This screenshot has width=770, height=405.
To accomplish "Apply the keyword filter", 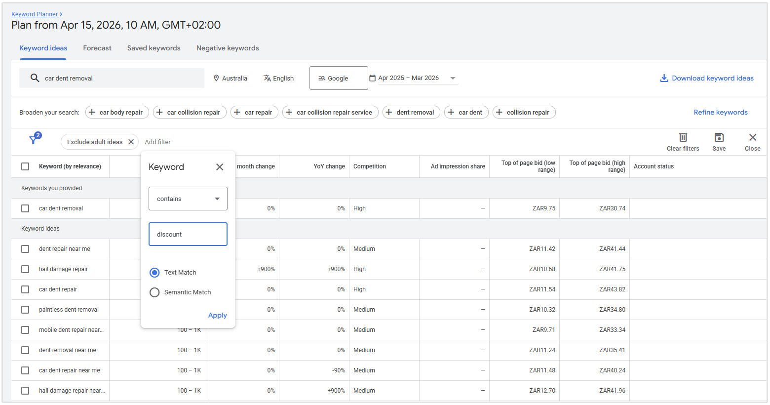I will 218,315.
